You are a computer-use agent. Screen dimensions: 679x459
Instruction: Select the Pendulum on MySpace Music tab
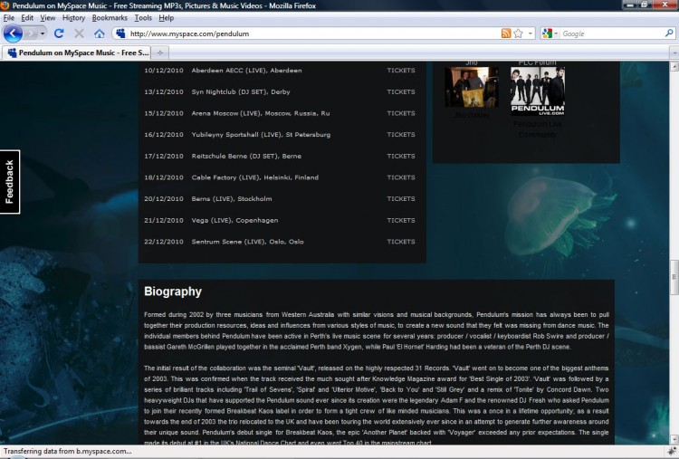pos(77,53)
